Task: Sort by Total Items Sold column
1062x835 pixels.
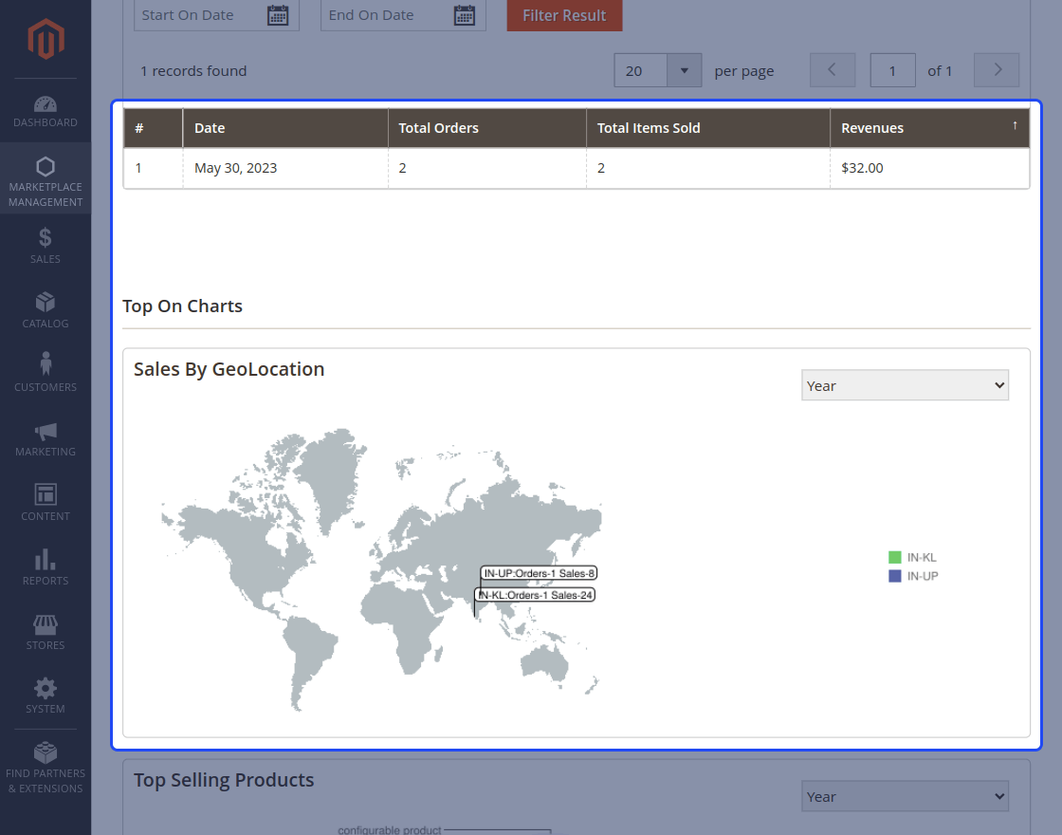Action: point(707,128)
